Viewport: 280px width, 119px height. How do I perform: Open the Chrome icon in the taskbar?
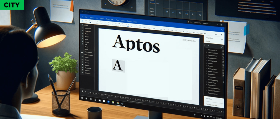tap(118, 103)
